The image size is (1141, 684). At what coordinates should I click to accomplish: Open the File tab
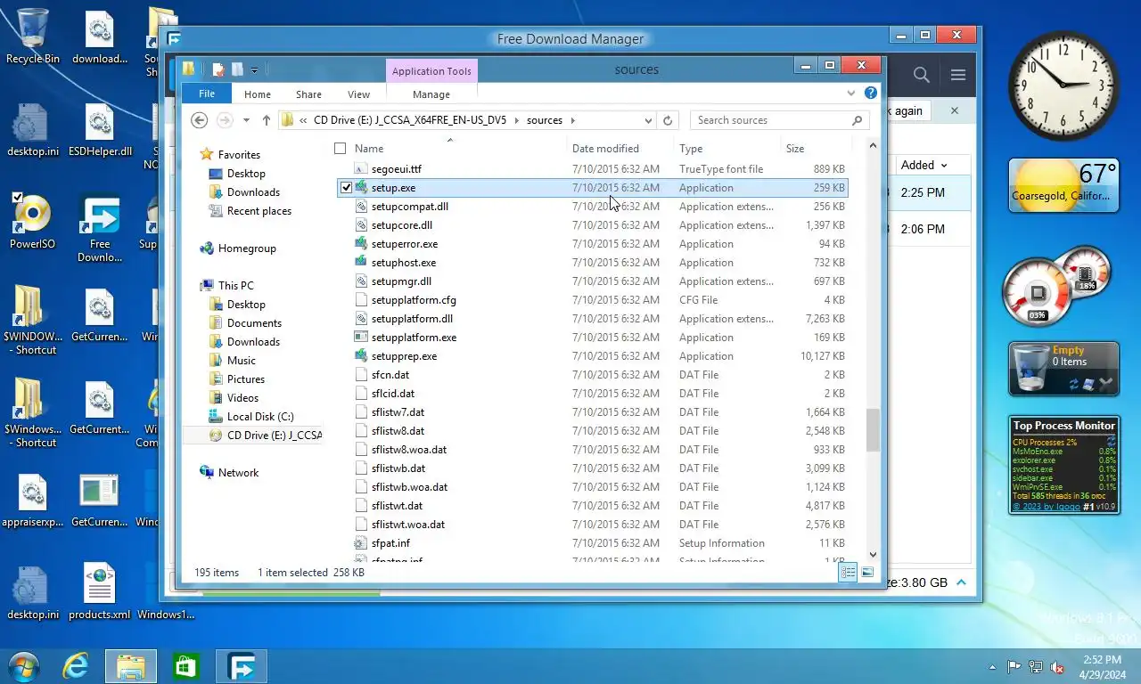(x=206, y=94)
